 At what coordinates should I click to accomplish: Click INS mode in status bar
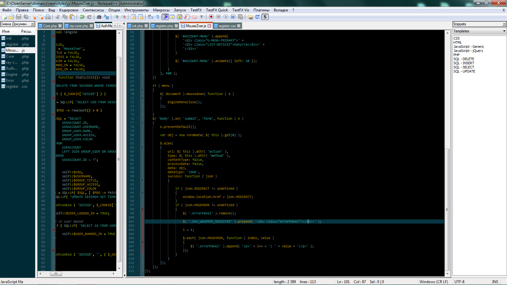[495, 282]
